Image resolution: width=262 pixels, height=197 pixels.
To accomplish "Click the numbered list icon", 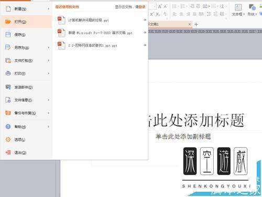I will [183, 6].
